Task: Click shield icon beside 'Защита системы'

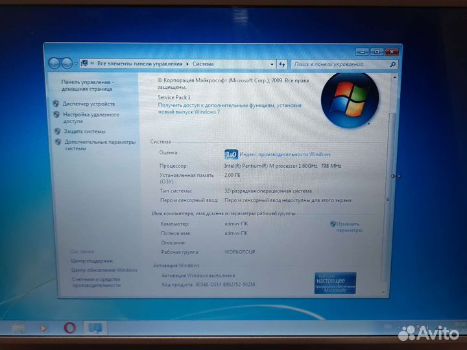Action: coord(58,131)
